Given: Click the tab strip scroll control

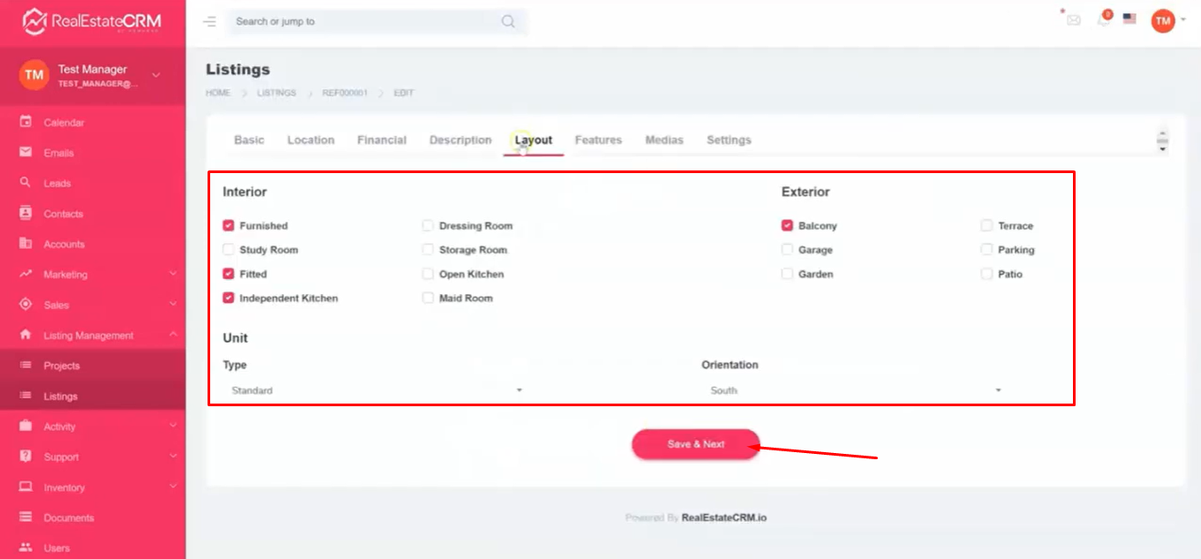Looking at the screenshot, I should (x=1162, y=140).
